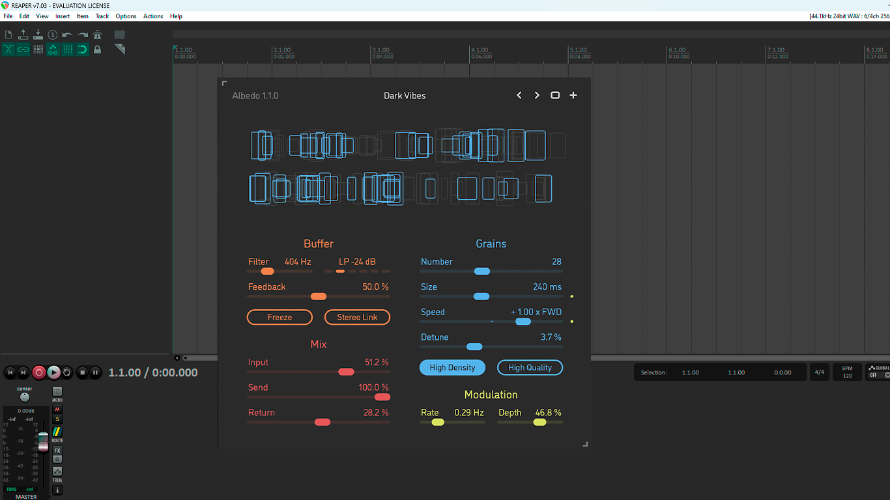The width and height of the screenshot is (890, 500).
Task: Open a project with the upload-arrow icon
Action: pos(23,35)
